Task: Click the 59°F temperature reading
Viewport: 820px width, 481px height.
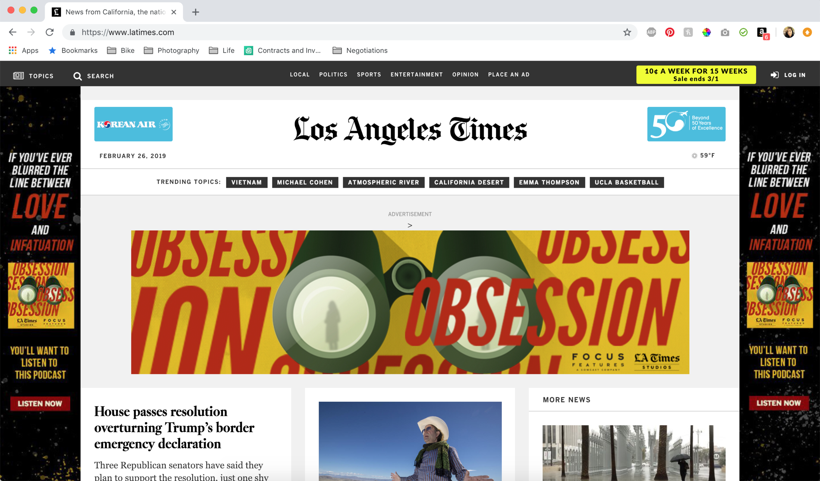Action: tap(707, 155)
